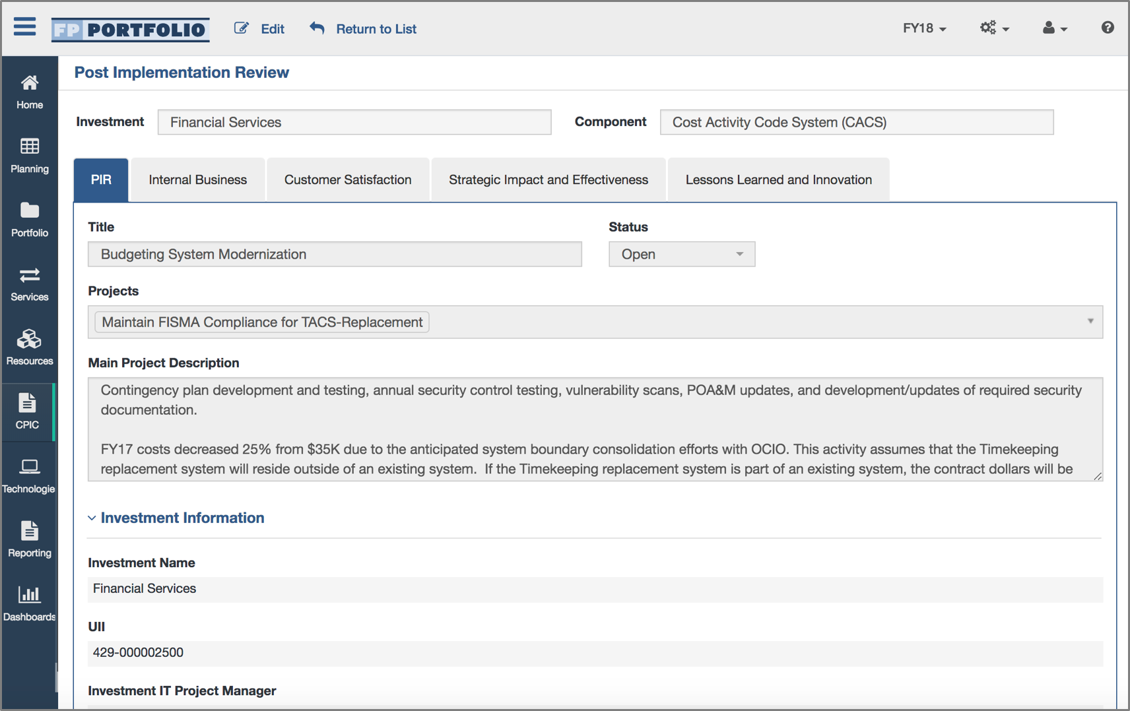Open Resources in sidebar
1130x711 pixels.
[29, 348]
